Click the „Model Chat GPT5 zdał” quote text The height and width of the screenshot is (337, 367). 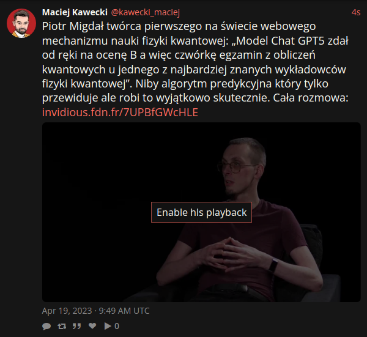(290, 41)
